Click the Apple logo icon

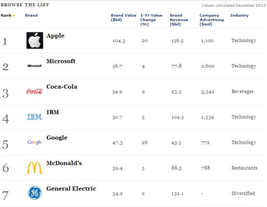click(35, 41)
